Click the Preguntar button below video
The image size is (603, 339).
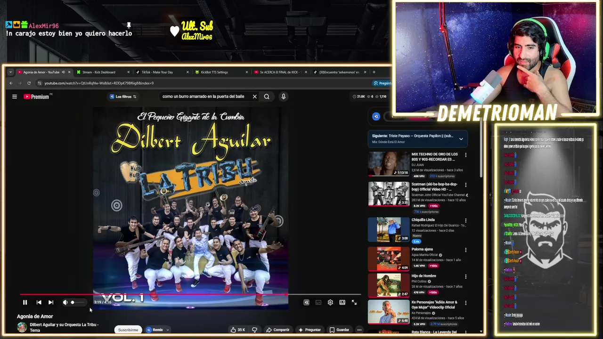[x=310, y=330]
